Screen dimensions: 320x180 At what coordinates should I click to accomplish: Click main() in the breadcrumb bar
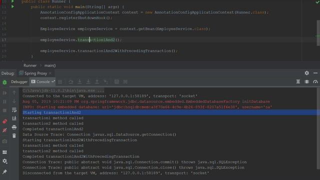coord(50,65)
